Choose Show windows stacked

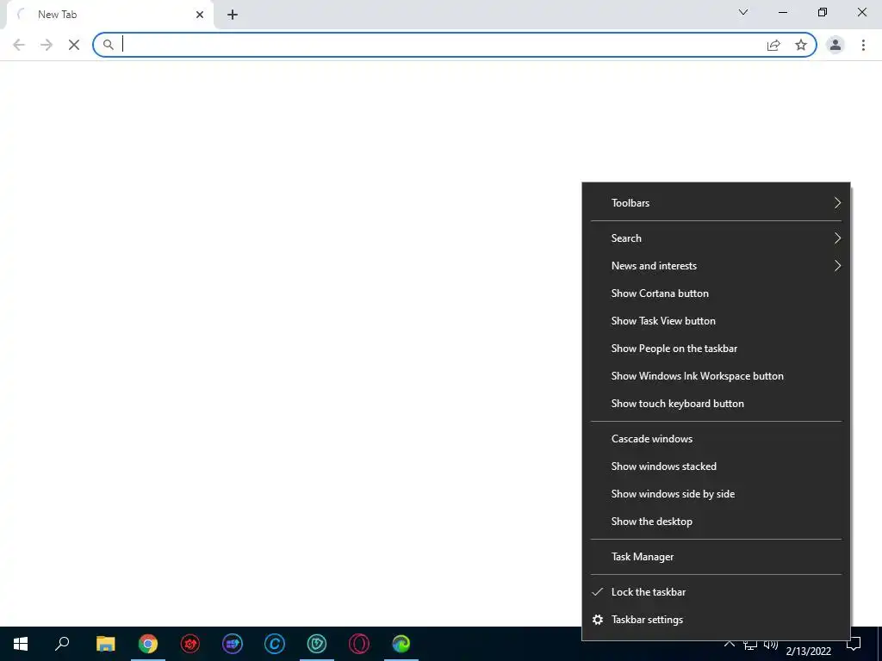click(x=716, y=466)
